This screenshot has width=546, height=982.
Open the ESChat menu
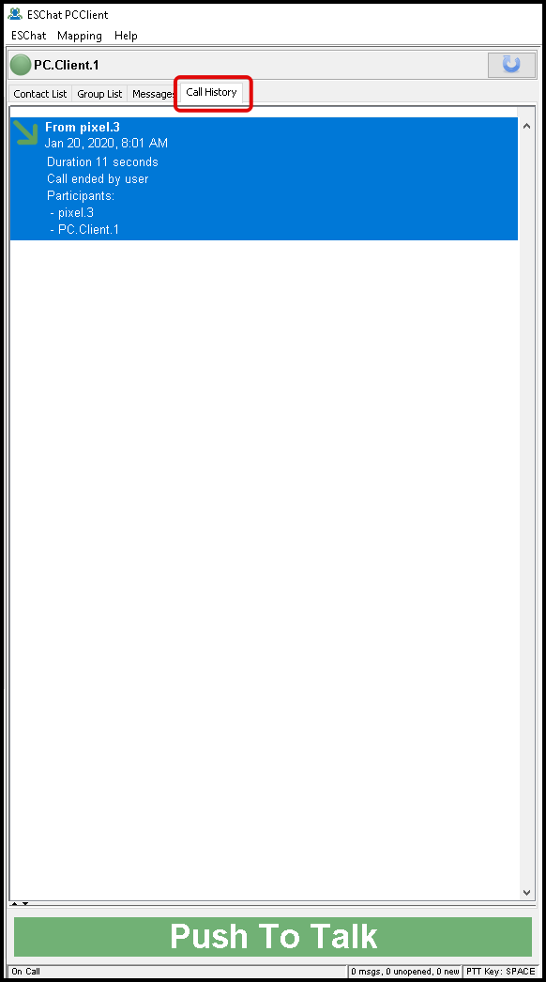coord(29,36)
